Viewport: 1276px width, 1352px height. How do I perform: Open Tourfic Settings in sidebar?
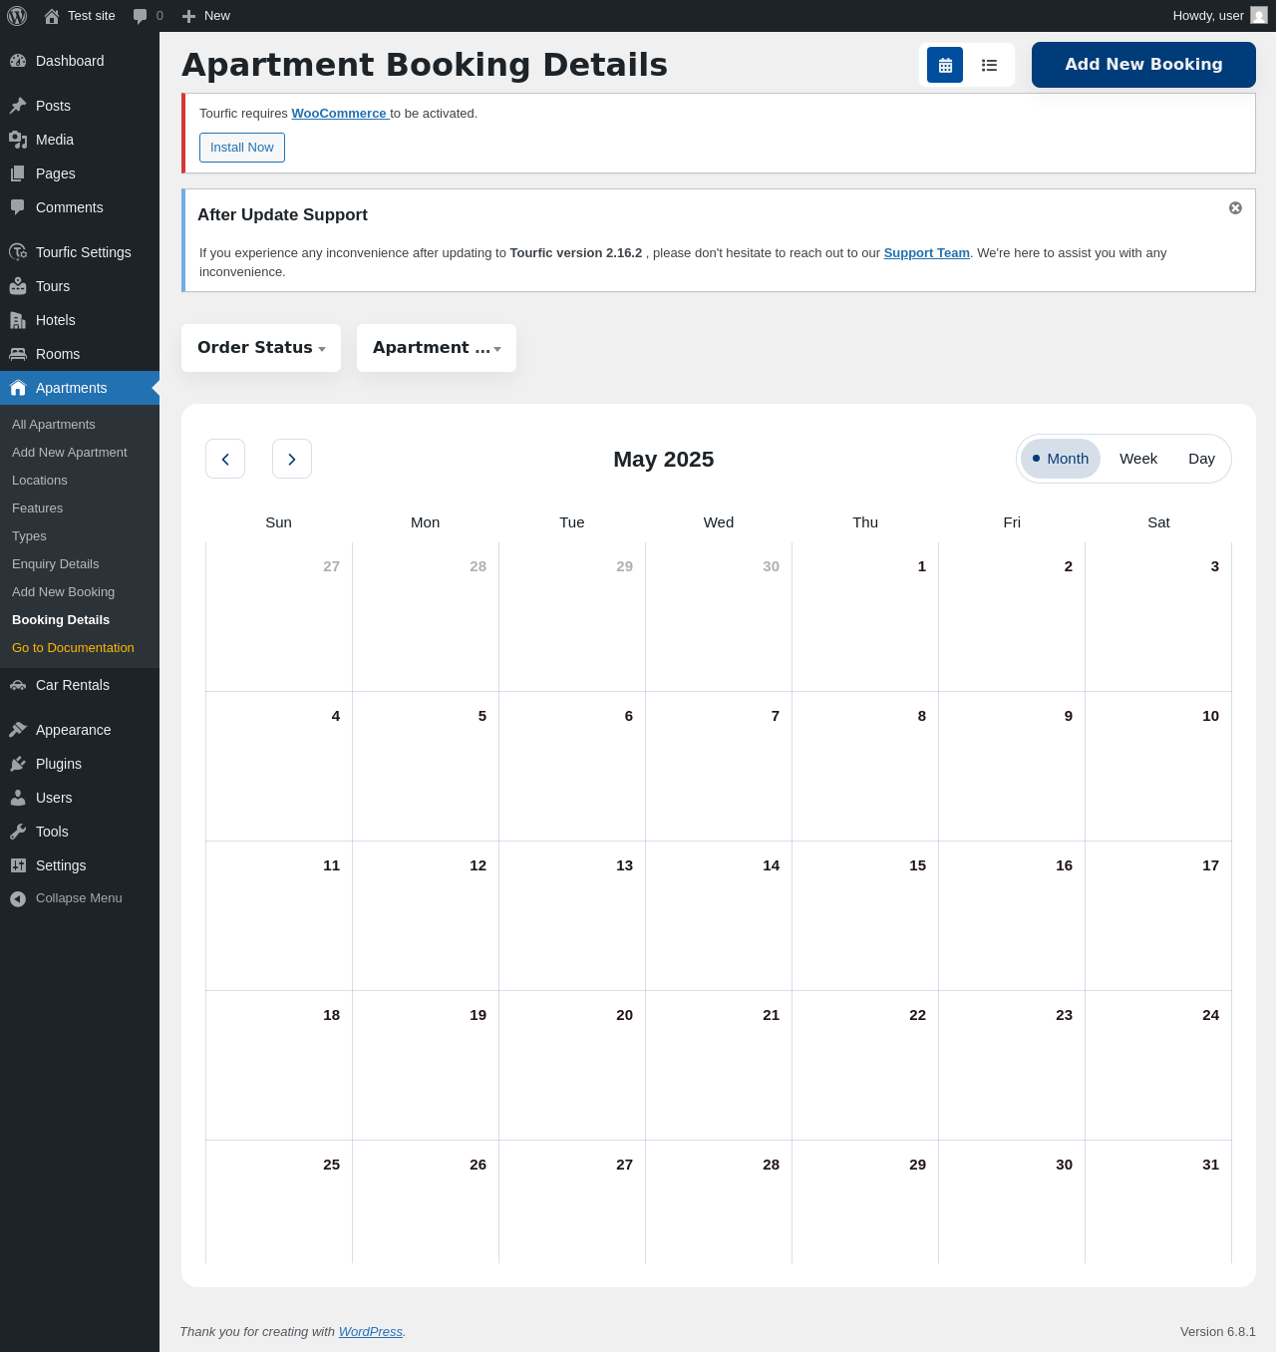(83, 252)
